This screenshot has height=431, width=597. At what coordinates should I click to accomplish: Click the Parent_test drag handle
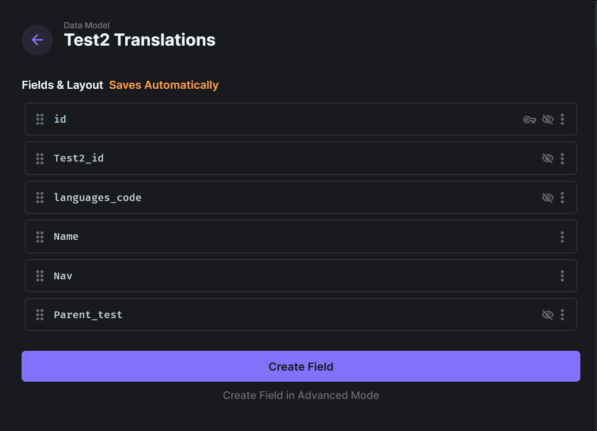[x=39, y=314]
